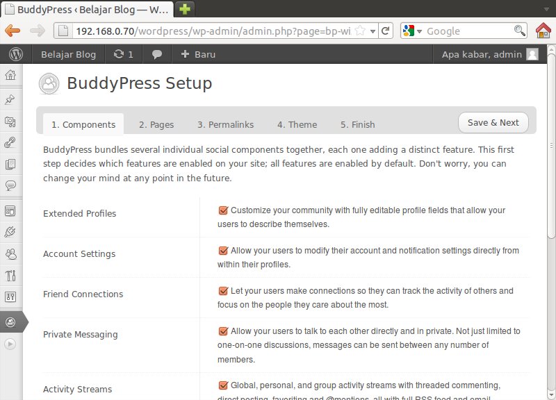Switch to the 2. Pages tab
556x400 pixels.
coord(156,125)
